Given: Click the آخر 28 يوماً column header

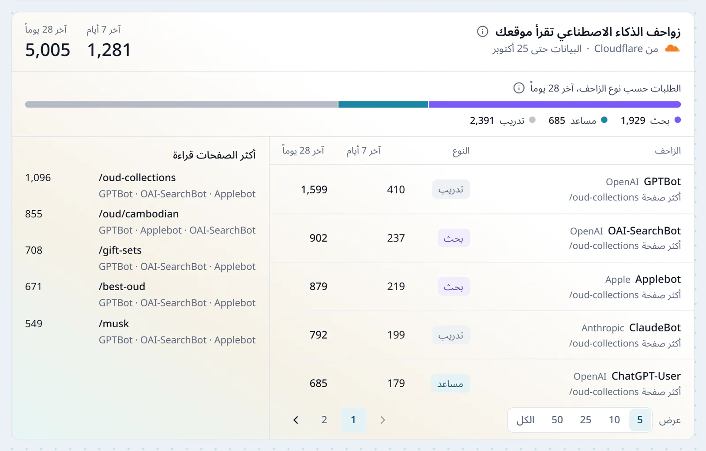Looking at the screenshot, I should [x=303, y=151].
